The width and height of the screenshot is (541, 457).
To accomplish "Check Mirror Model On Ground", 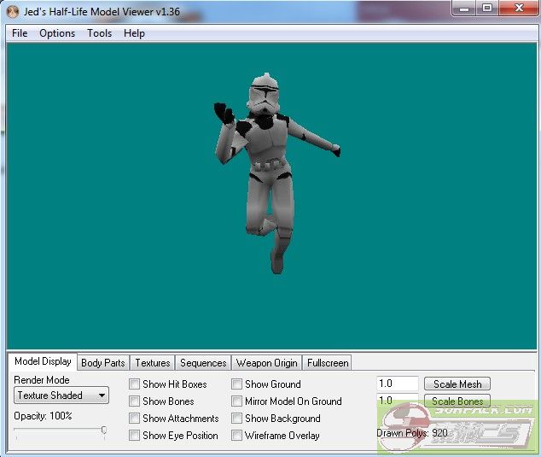I will click(x=236, y=401).
